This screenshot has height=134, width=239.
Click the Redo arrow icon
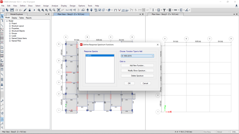tap(20, 10)
